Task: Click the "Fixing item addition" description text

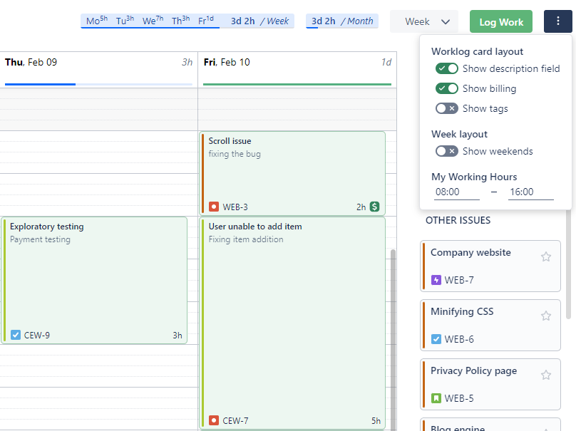Action: [246, 239]
